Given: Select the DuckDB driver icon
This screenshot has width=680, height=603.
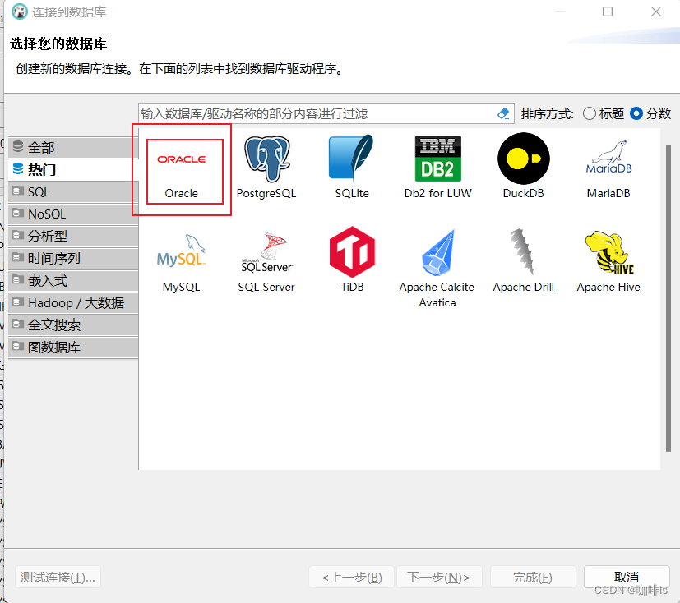Looking at the screenshot, I should [x=524, y=158].
